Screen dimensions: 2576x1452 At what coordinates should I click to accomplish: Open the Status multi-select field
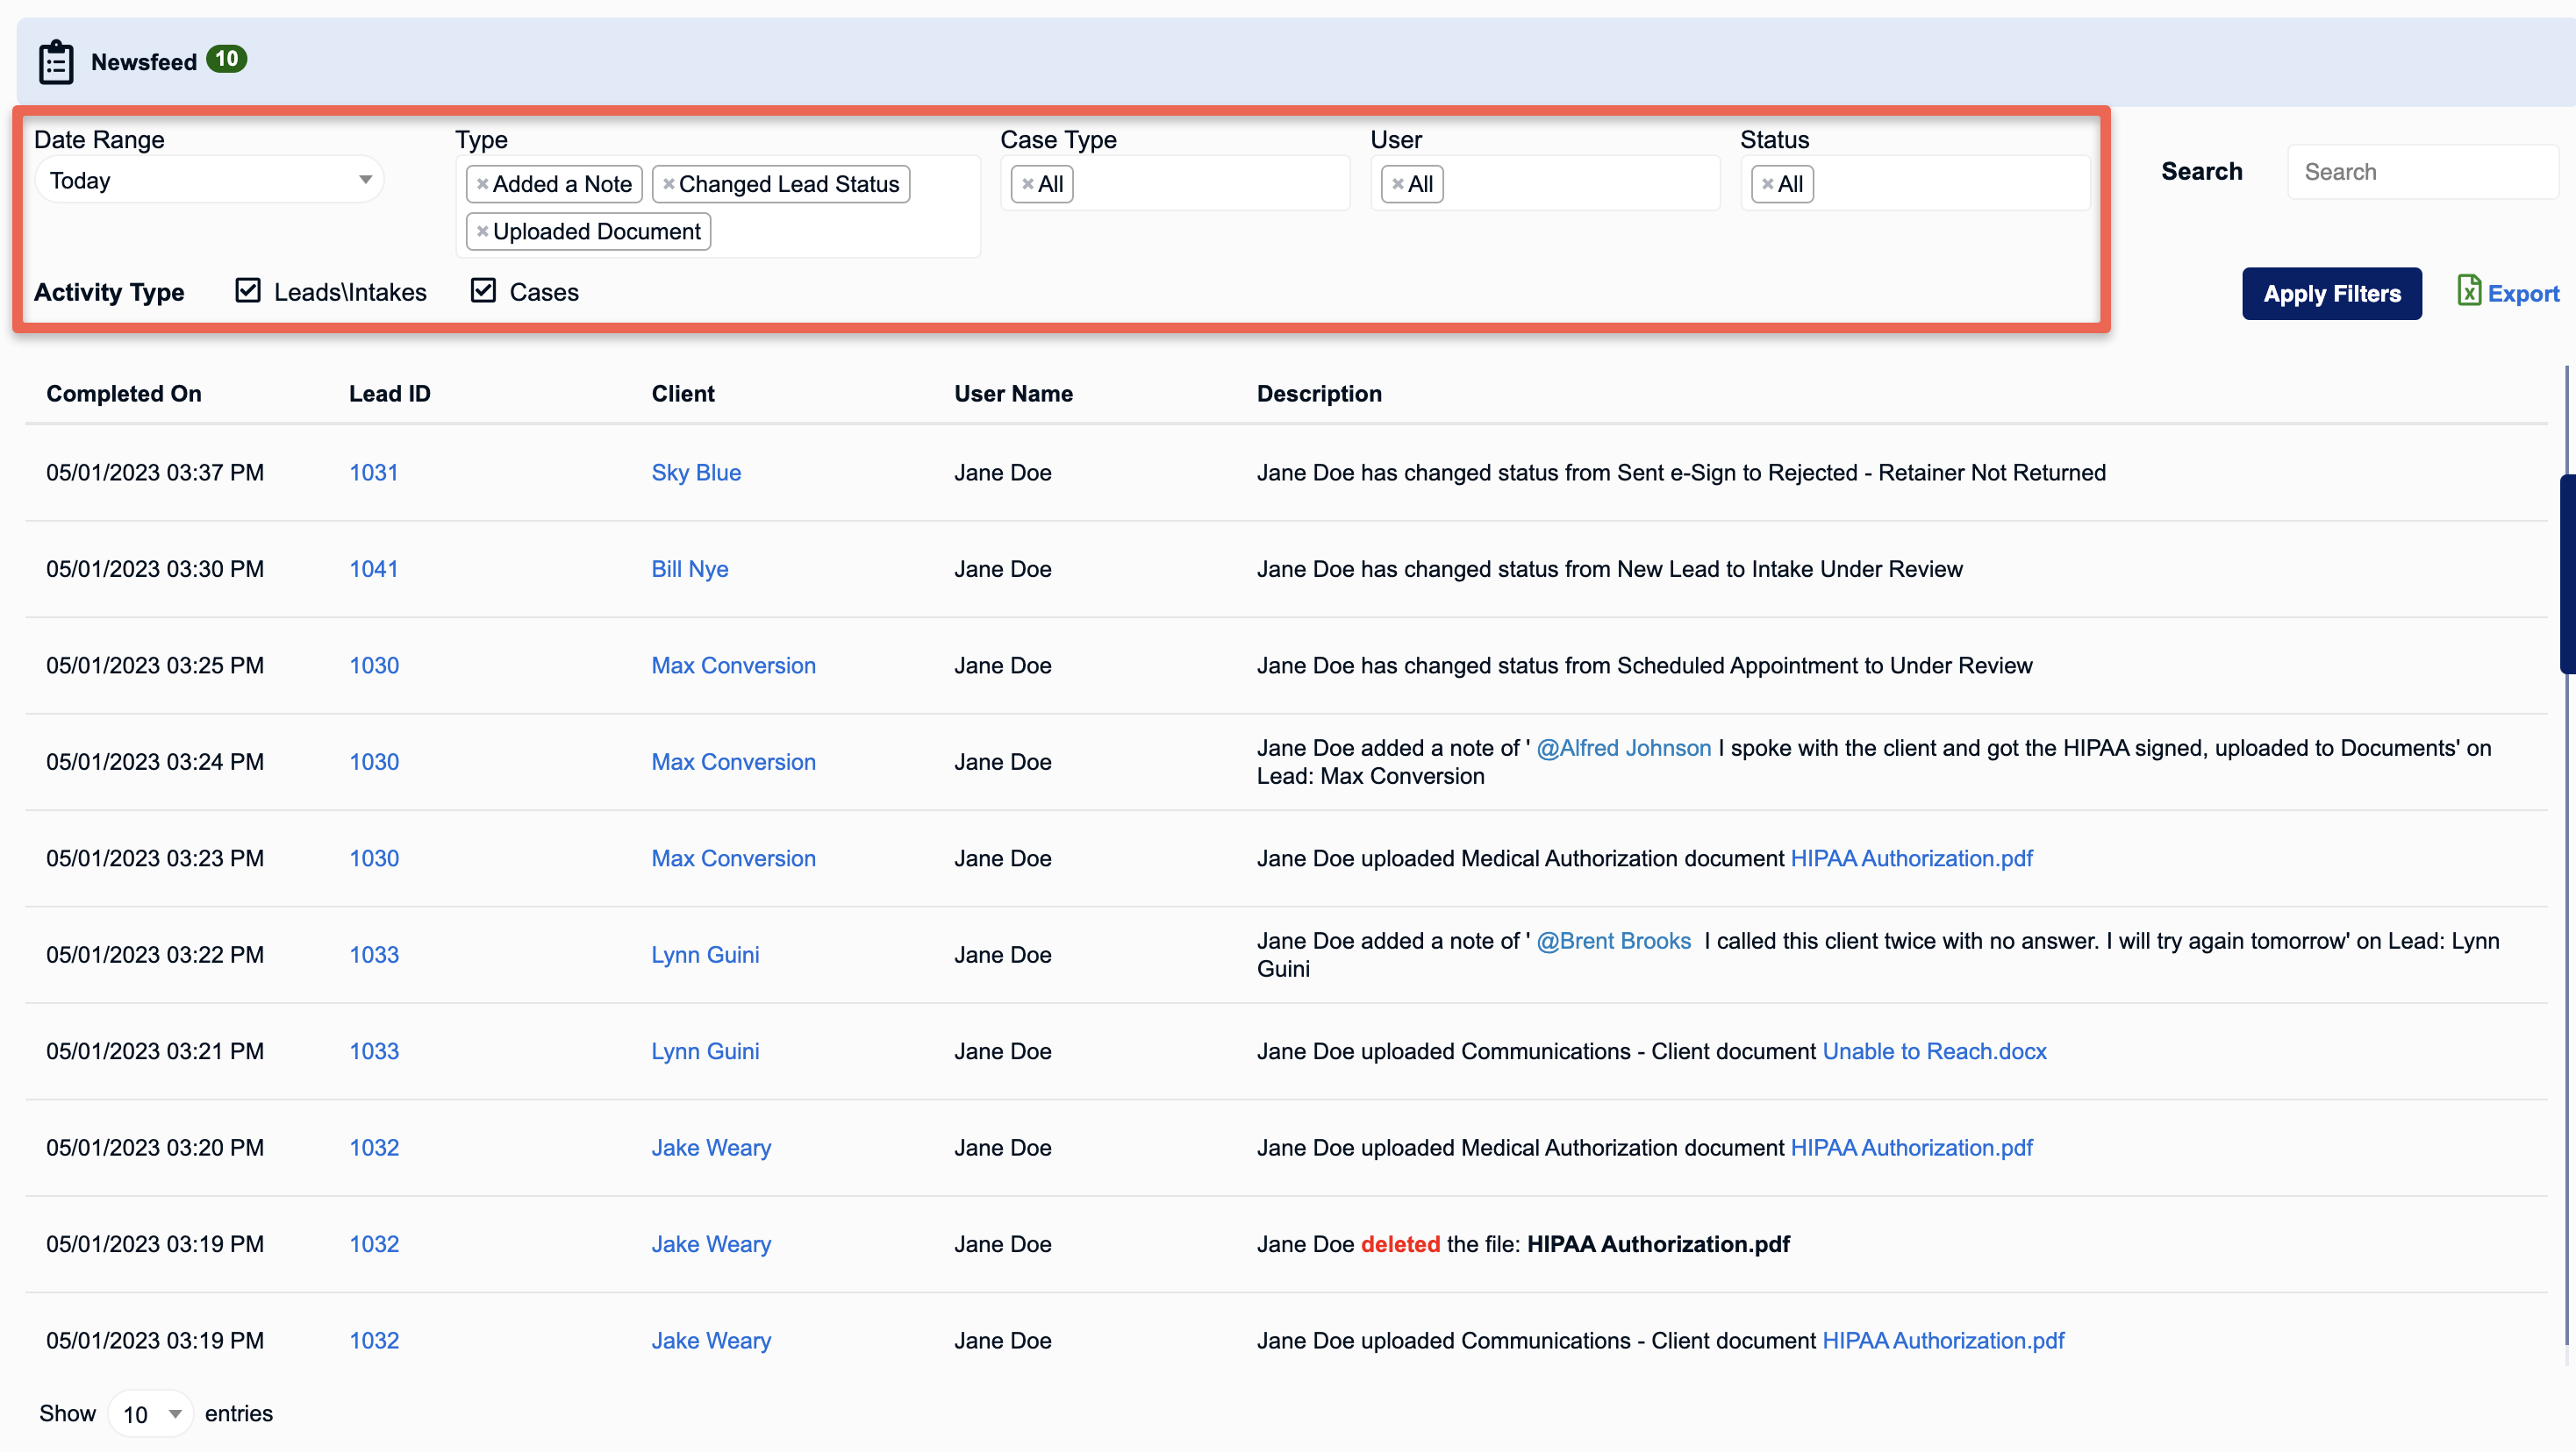coord(1915,183)
